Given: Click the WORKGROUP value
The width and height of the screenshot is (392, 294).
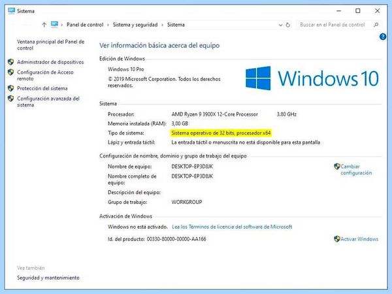Looking at the screenshot, I should tap(187, 202).
